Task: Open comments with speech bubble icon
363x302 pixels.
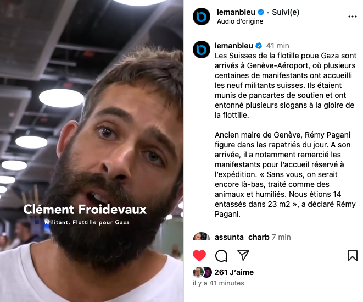Action: point(221,256)
